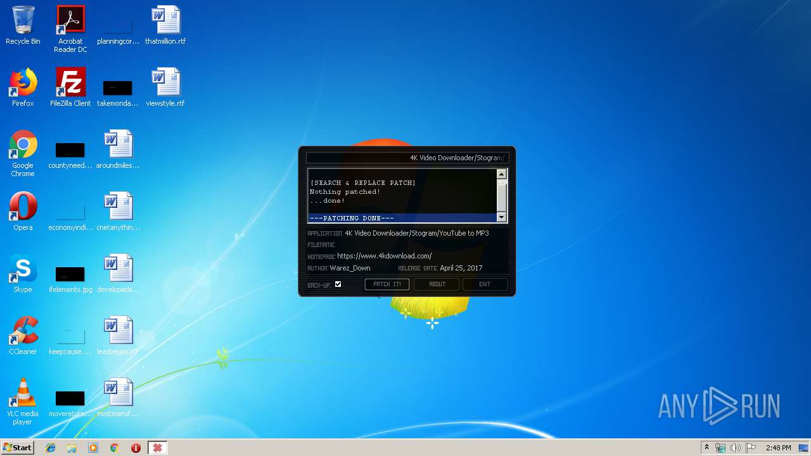This screenshot has width=811, height=456.
Task: Open the Action Center flag icon
Action: [751, 448]
